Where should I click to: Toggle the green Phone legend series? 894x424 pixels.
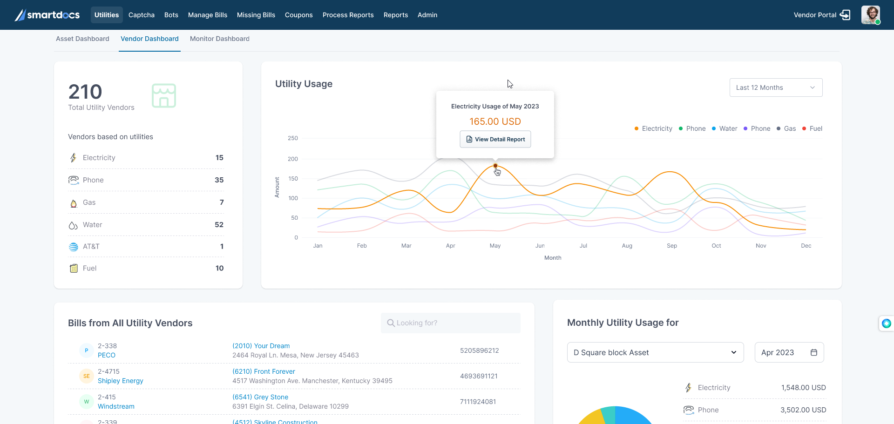click(692, 128)
